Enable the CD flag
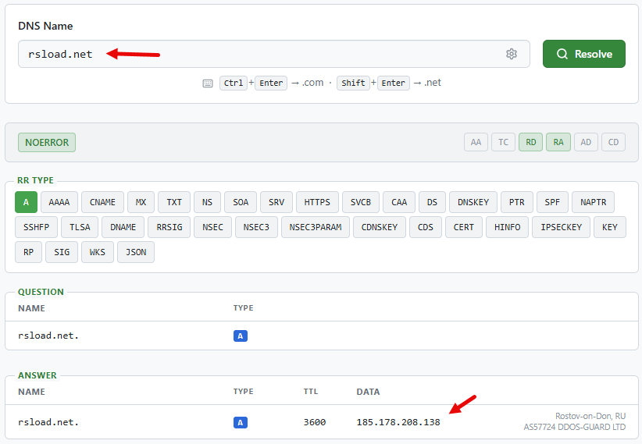Screen dimensions: 642x444 (613, 142)
